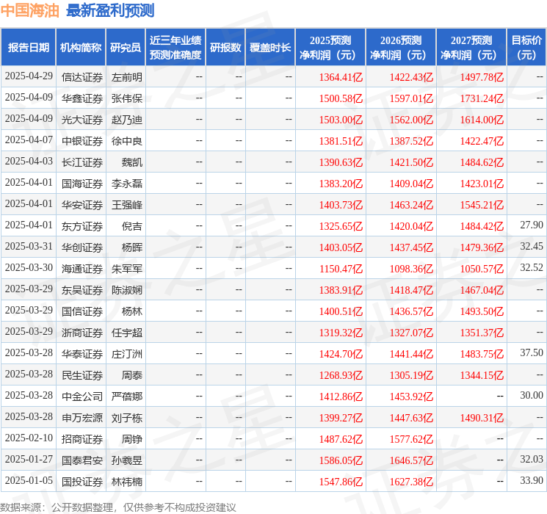
Task: Click the 2025预测净利润 column header
Action: pos(330,48)
